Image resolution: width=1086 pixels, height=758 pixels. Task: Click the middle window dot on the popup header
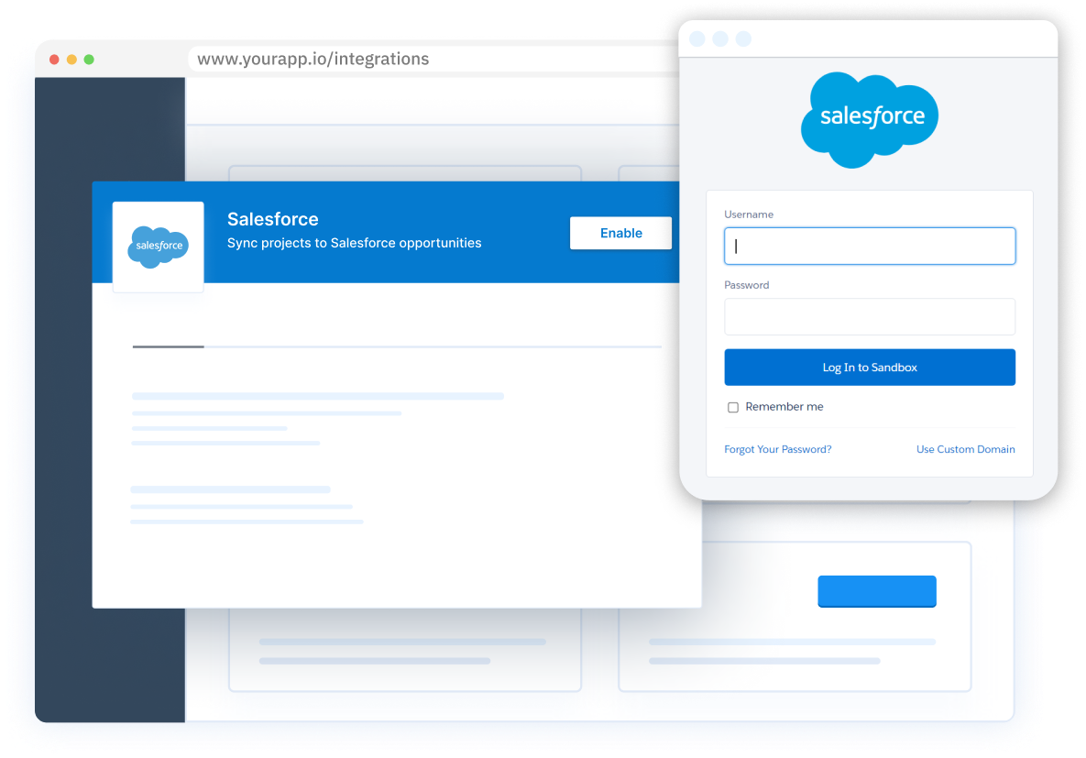point(720,38)
